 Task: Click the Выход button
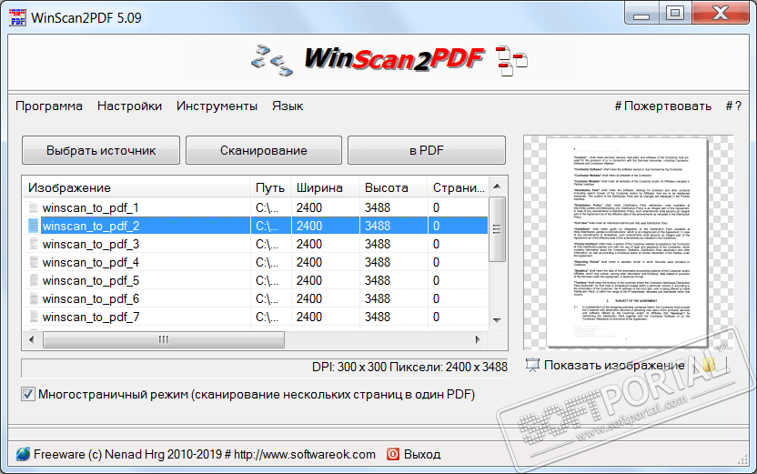click(422, 454)
